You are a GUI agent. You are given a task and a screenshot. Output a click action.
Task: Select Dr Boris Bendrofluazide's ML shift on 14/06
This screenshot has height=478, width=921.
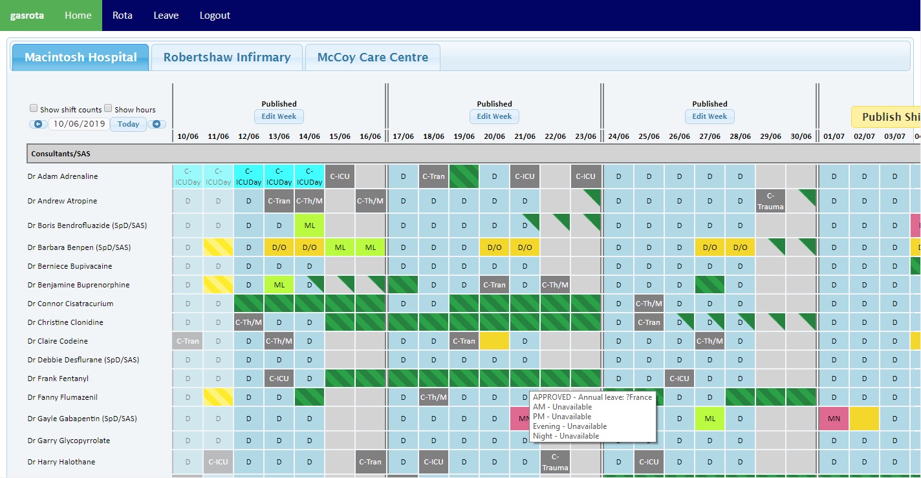coord(309,226)
